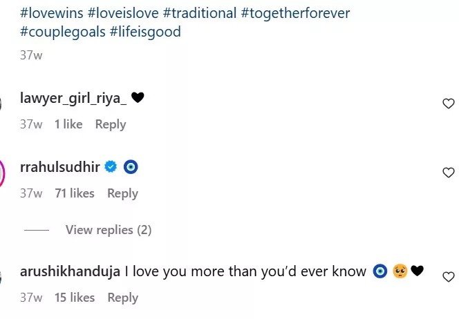Open the #traditional hashtag
The width and height of the screenshot is (459, 319).
pyautogui.click(x=201, y=14)
